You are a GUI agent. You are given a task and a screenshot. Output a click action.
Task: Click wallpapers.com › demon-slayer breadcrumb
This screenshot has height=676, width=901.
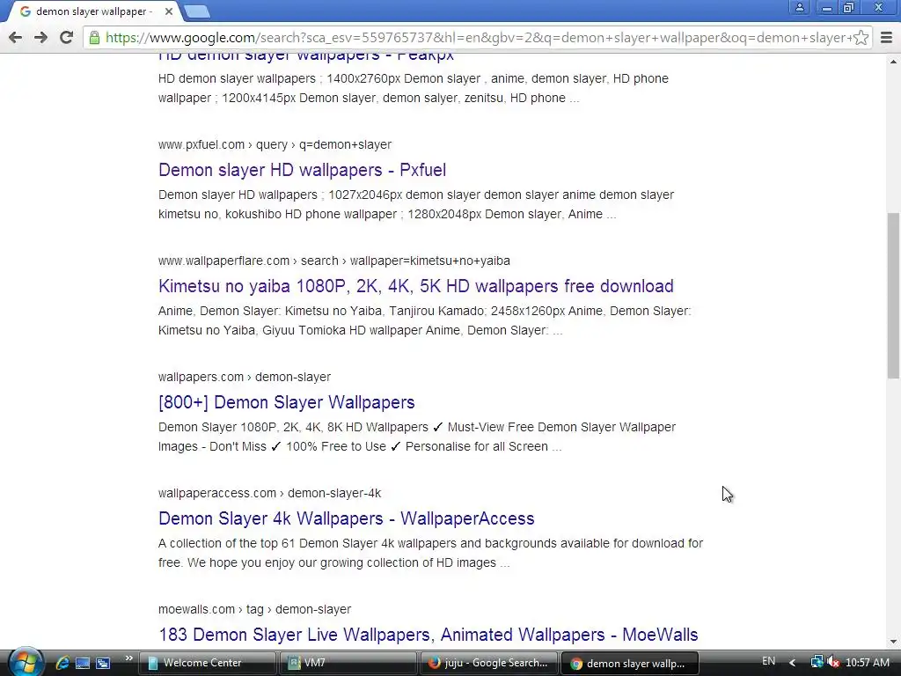click(245, 377)
